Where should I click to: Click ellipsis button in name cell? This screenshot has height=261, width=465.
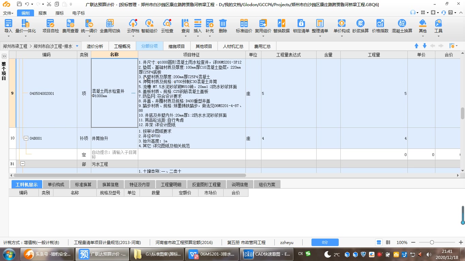click(133, 93)
